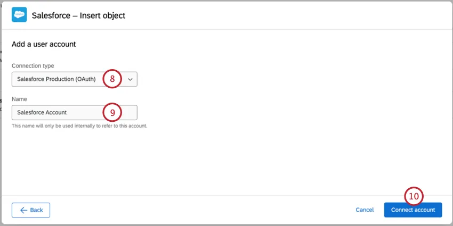Image resolution: width=453 pixels, height=226 pixels.
Task: Click the red circled number 8 marker
Action: (112, 79)
